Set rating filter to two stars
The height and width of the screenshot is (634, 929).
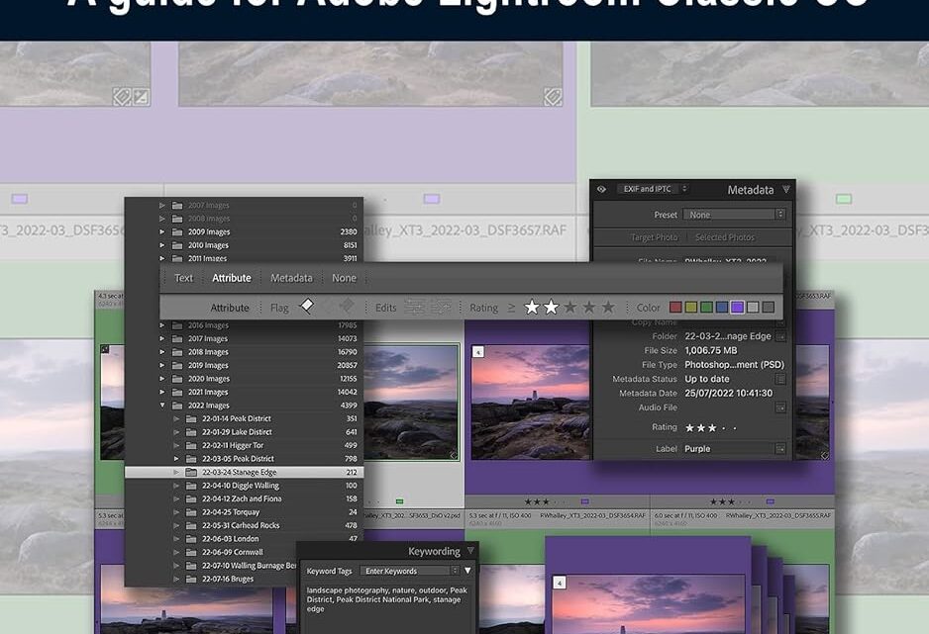[551, 307]
